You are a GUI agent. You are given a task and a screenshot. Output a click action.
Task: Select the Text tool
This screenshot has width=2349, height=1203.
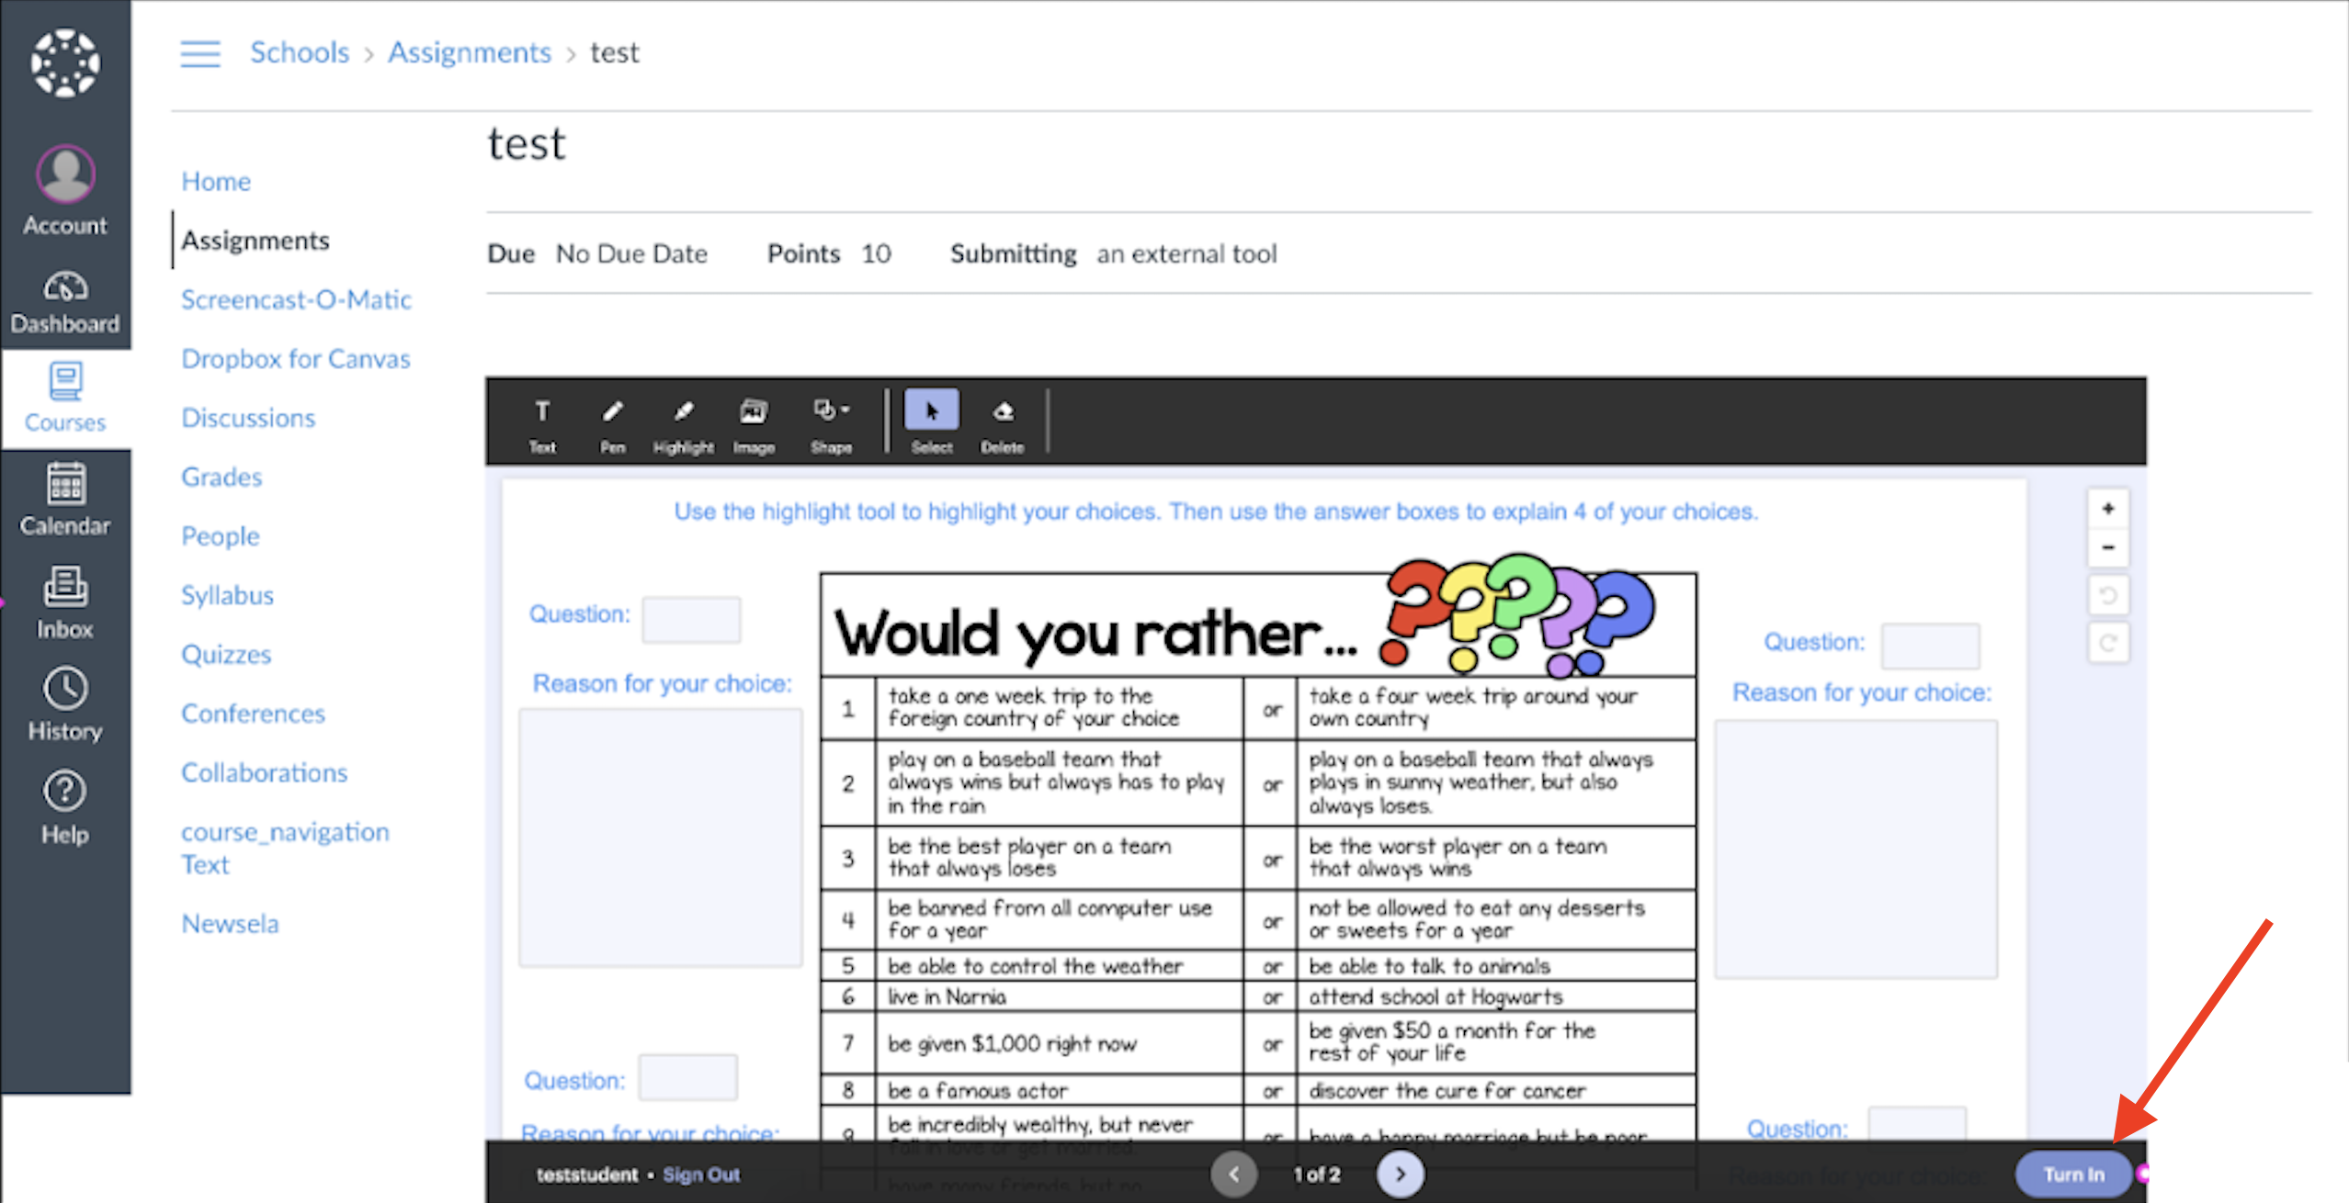542,424
